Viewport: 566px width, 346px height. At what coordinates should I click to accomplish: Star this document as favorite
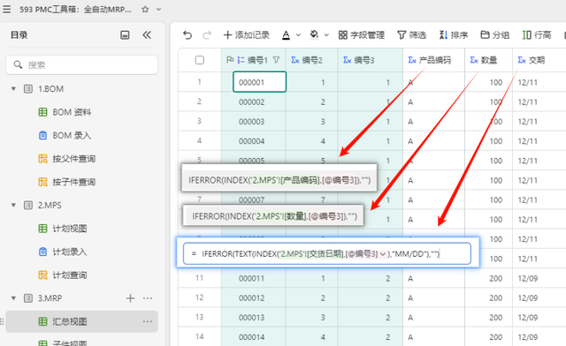[145, 10]
